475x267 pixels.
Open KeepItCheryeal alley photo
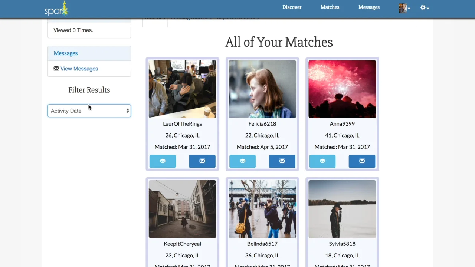[x=182, y=209]
